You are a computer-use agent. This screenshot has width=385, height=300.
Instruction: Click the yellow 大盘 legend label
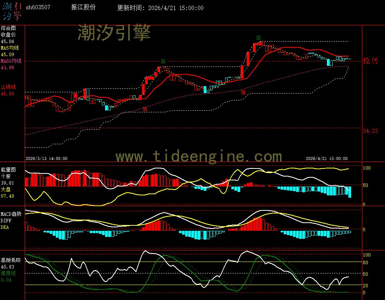(6, 190)
